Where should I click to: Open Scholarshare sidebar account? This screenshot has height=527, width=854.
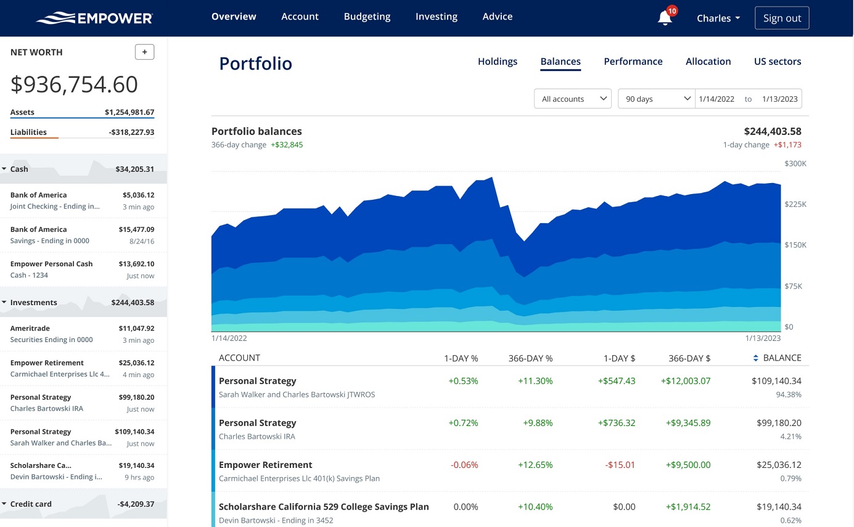click(x=83, y=472)
